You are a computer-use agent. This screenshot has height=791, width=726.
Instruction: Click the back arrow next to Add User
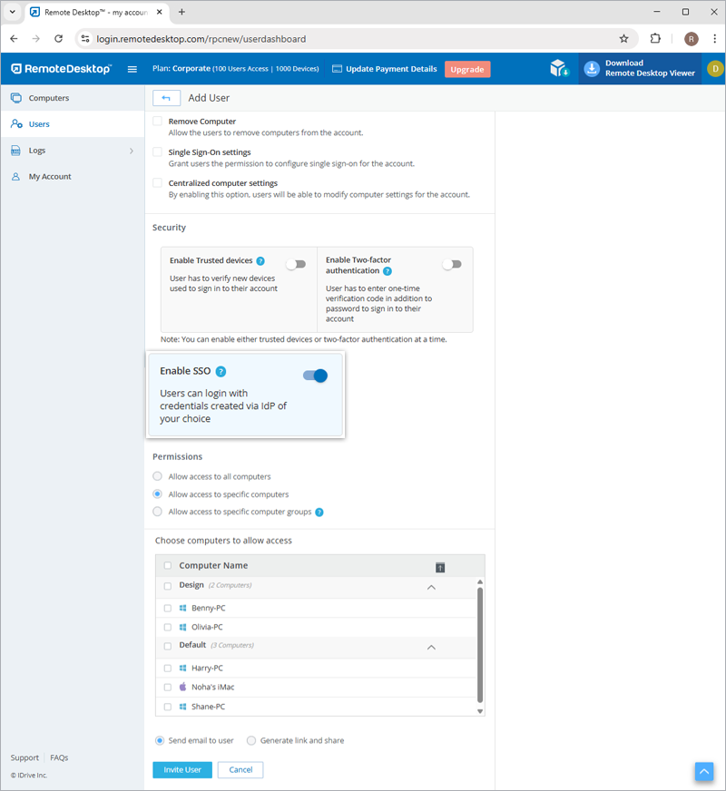coord(166,98)
